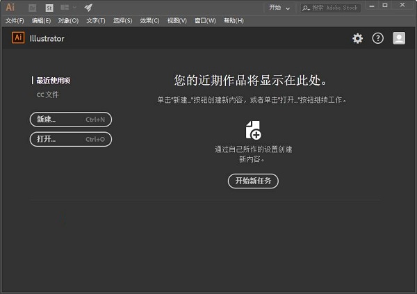Open the 窗口(W) menu
This screenshot has width=417, height=294.
pyautogui.click(x=205, y=20)
